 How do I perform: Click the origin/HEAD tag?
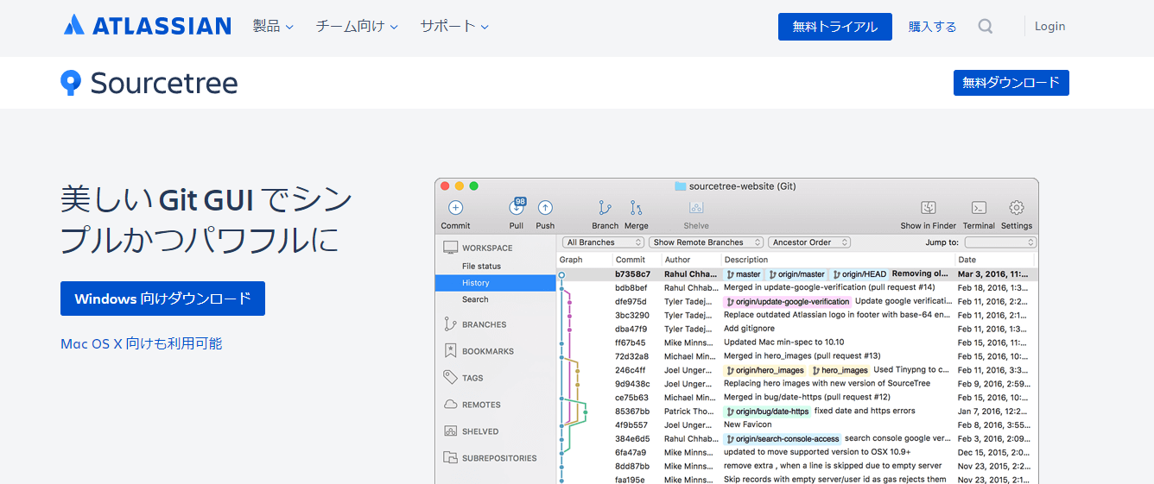(x=859, y=274)
